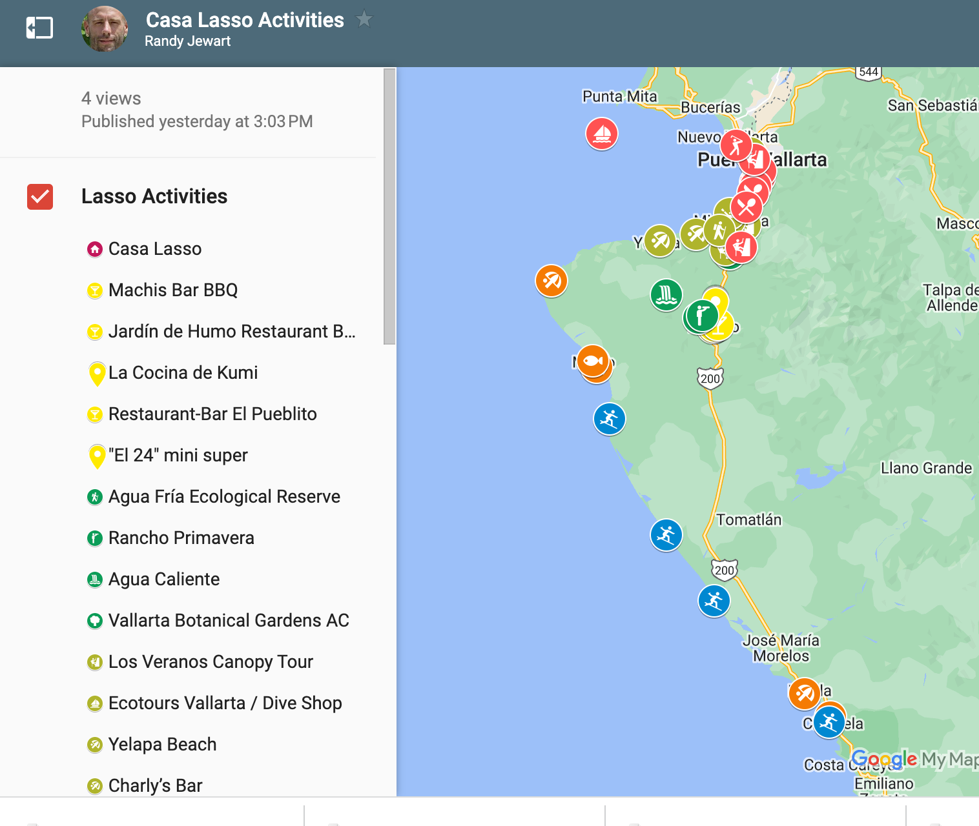979x826 pixels.
Task: Click the blue surfing marker below Tomatlán
Action: (x=714, y=601)
